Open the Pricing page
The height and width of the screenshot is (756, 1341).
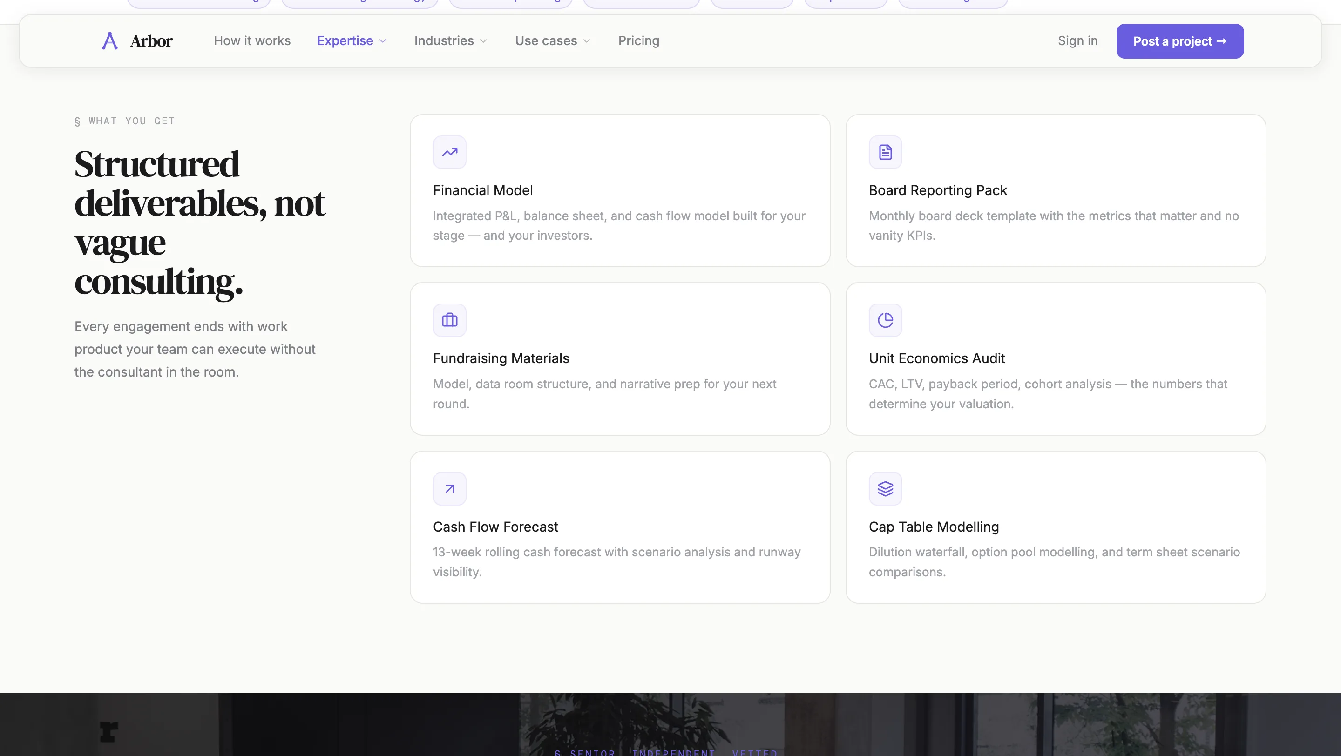(x=638, y=40)
